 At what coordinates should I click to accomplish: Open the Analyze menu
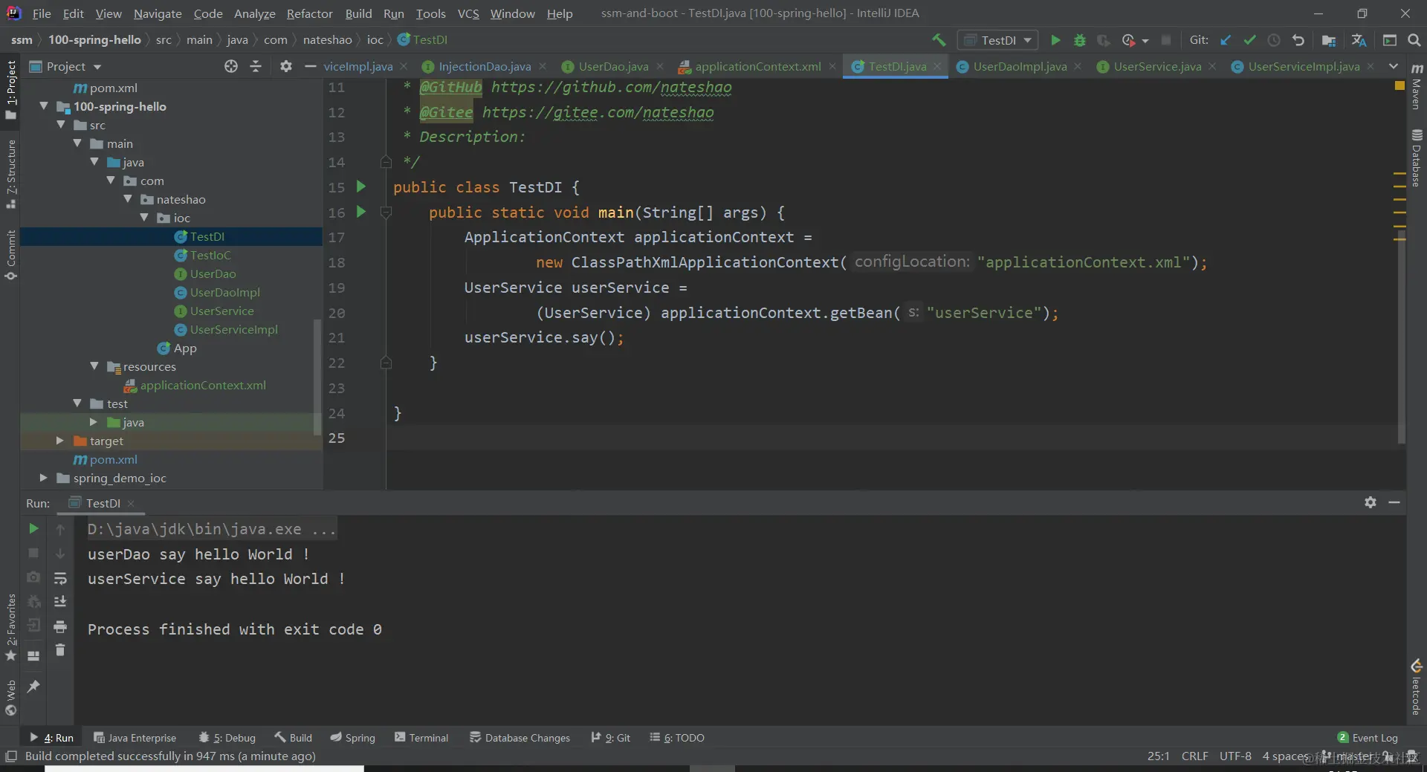pyautogui.click(x=254, y=13)
